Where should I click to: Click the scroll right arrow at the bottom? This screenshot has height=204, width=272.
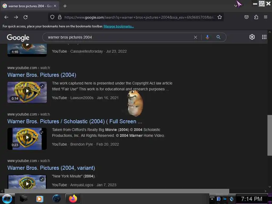click(x=265, y=191)
